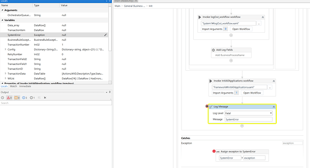Screen dimensions: 310x168
Task: Select the TransactionNumber variable row
Action: coord(54,44)
